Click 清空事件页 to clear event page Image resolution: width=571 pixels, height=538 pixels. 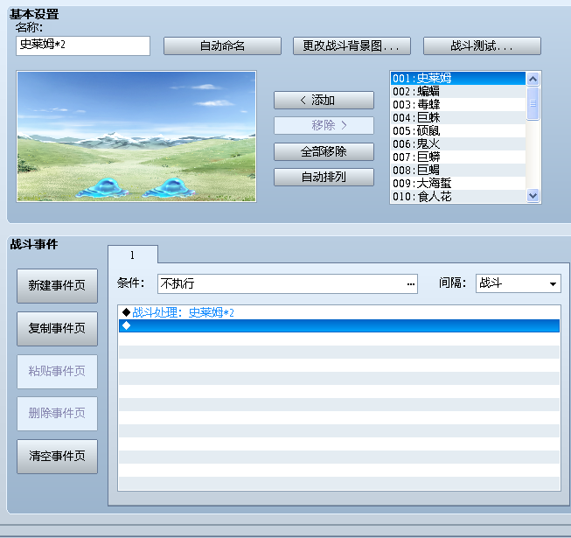click(57, 457)
